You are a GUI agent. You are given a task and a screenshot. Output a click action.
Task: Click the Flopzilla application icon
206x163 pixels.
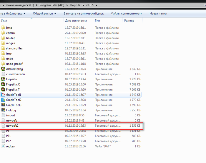tap(3, 79)
